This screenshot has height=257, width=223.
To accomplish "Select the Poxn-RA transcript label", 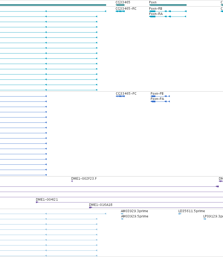I will 156,14.
